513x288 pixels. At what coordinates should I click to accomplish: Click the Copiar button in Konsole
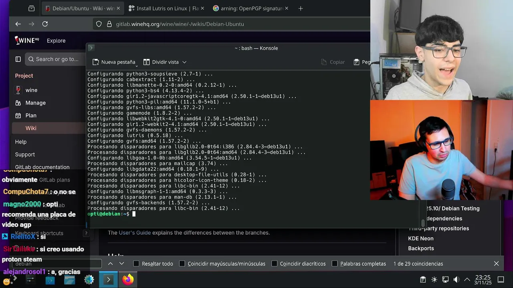(333, 62)
